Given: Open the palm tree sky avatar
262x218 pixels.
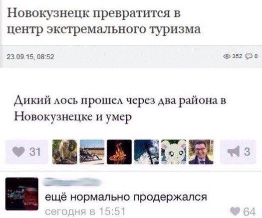Looking at the screenshot, I should click(x=146, y=152).
